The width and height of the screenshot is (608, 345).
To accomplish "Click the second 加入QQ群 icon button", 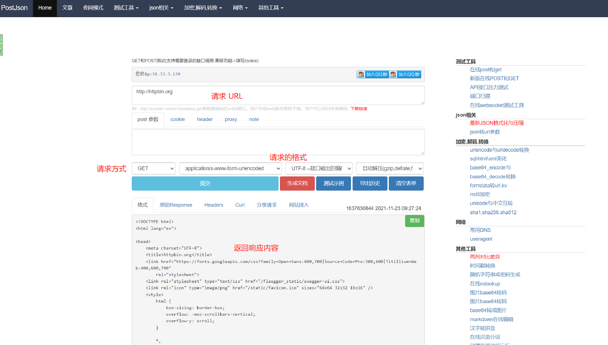I will pyautogui.click(x=405, y=74).
